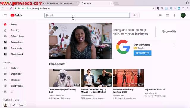190x108 pixels.
Task: Click the Transforming Myself Into My Dog title
Action: tap(63, 91)
